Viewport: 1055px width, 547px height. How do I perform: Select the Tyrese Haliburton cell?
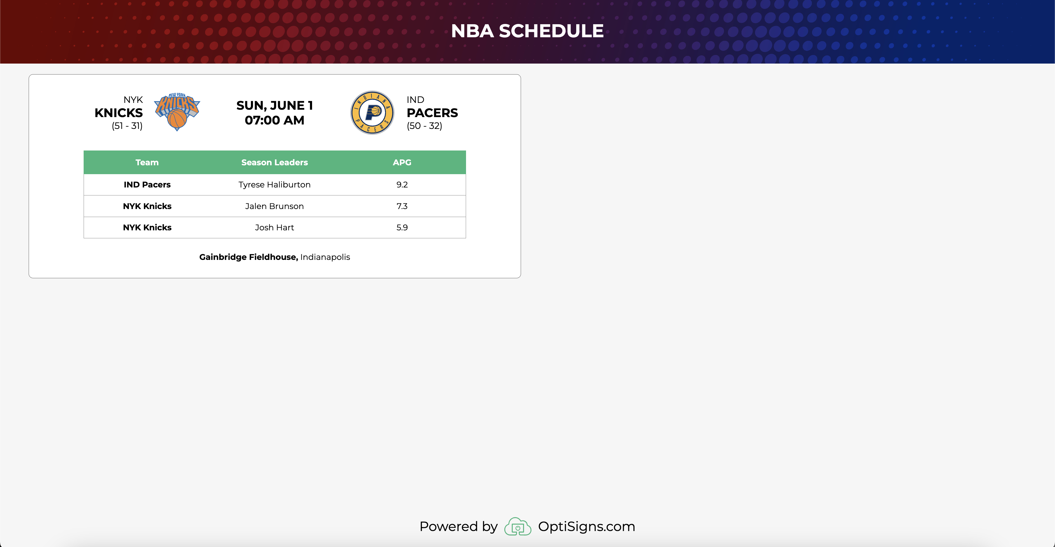[x=275, y=185]
